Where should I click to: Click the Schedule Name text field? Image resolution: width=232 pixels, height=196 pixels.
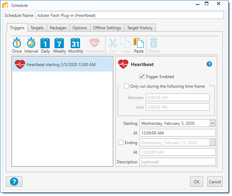(x=129, y=15)
